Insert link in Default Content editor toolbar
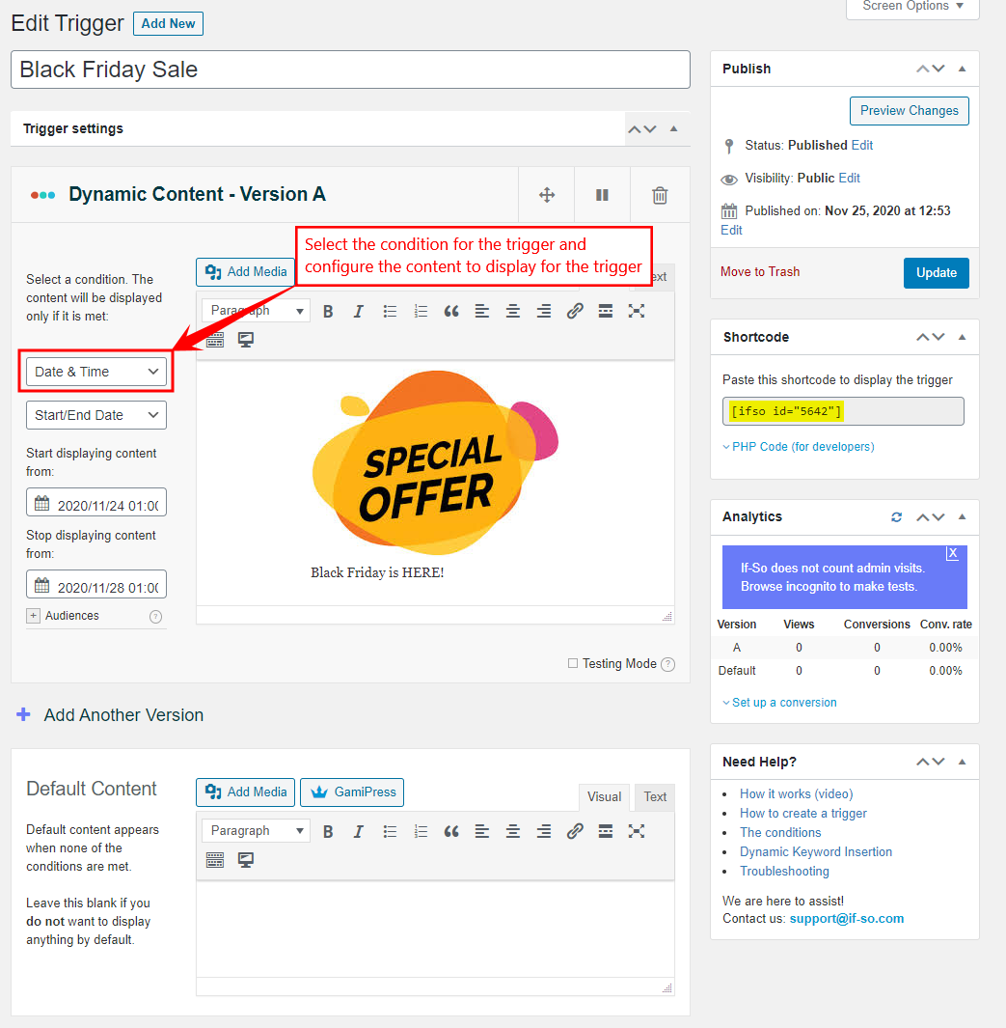 575,831
